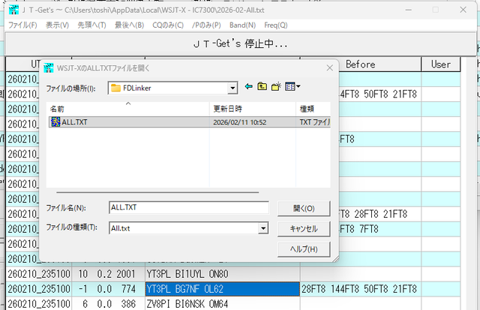Sort by 名前 column header
The width and height of the screenshot is (480, 310).
coord(128,109)
